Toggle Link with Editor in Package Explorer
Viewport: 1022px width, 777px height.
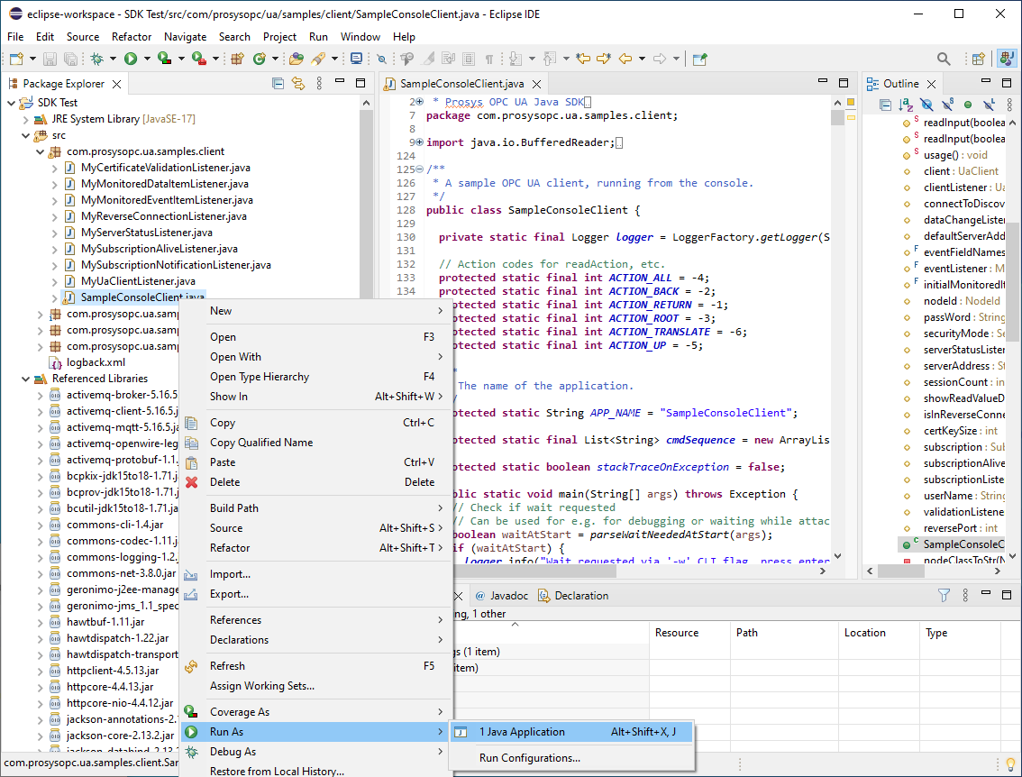coord(299,84)
